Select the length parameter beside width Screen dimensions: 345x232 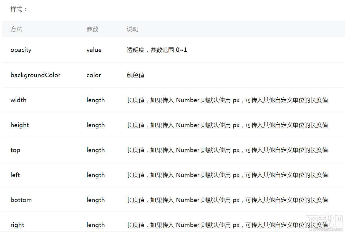95,100
